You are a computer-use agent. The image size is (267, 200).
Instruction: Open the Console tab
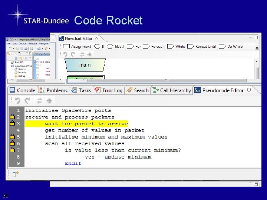pos(22,90)
